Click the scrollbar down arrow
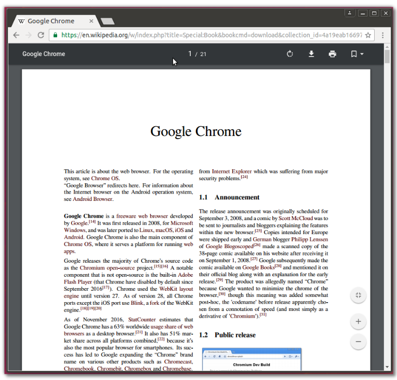The height and width of the screenshot is (380, 397). coord(387,367)
